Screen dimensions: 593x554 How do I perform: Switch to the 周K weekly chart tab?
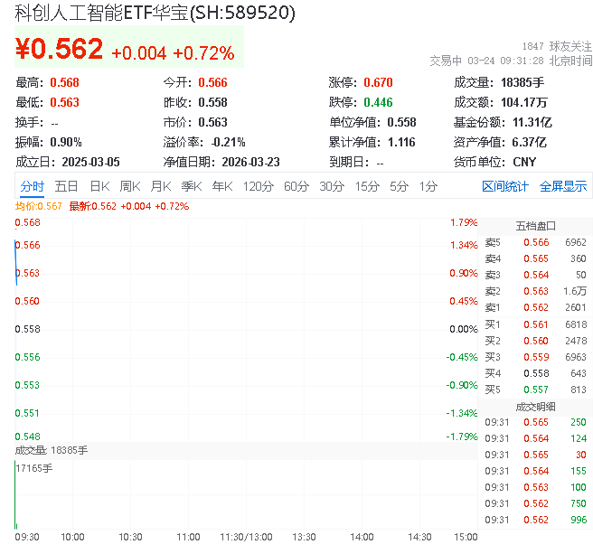tap(130, 187)
